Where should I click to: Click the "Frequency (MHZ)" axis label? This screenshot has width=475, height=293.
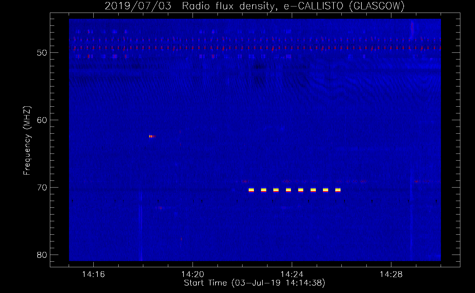pyautogui.click(x=27, y=140)
